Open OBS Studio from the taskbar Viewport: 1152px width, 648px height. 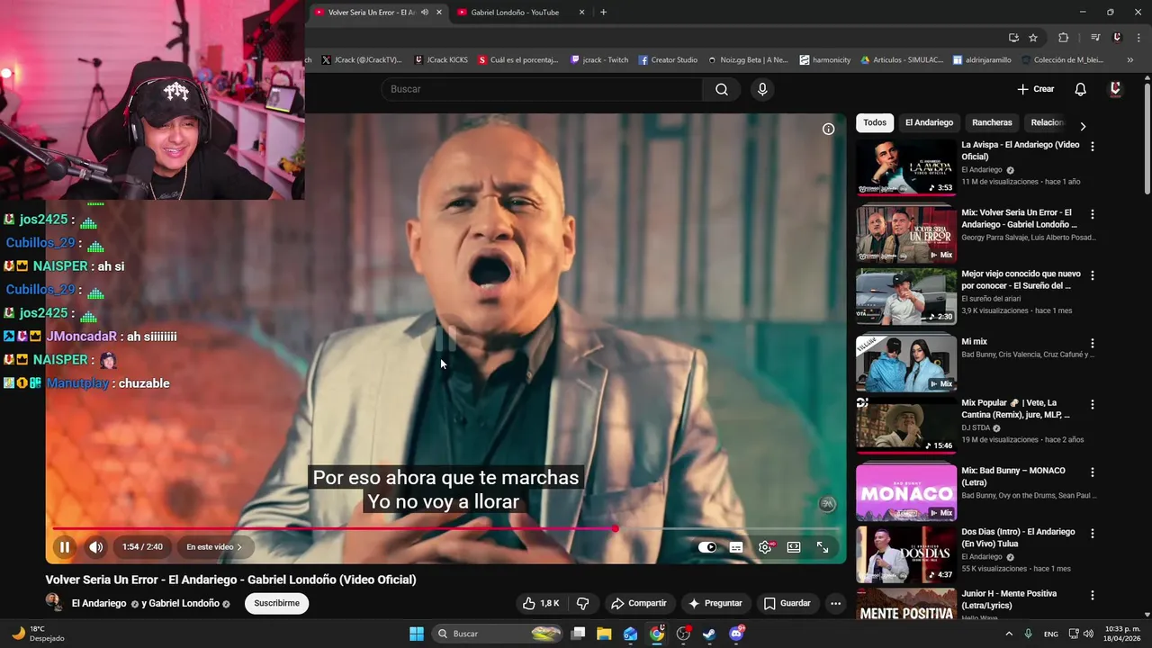(x=683, y=634)
